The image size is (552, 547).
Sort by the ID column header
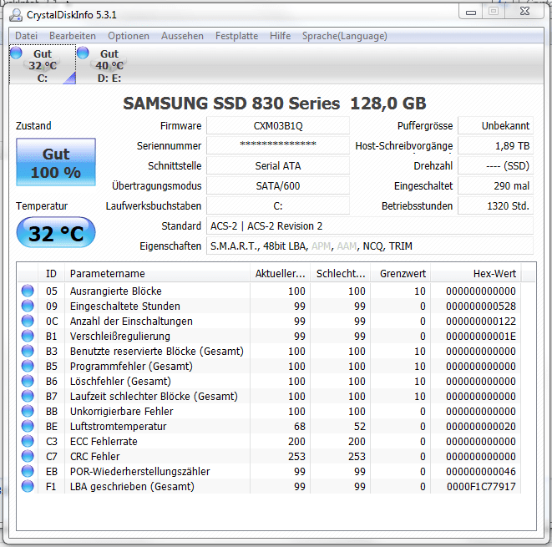click(51, 274)
